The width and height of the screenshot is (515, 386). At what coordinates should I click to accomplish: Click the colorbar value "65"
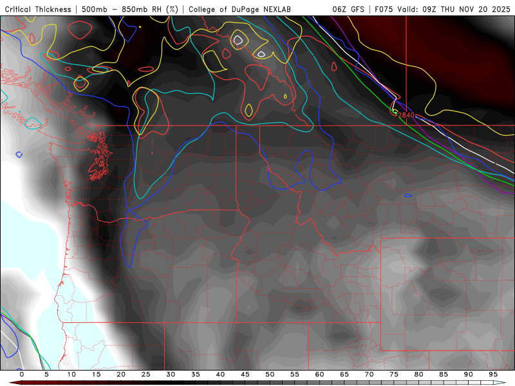[344, 374]
